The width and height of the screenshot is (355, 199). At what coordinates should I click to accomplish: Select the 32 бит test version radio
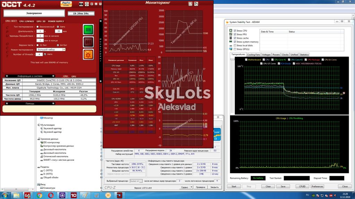coord(37,45)
